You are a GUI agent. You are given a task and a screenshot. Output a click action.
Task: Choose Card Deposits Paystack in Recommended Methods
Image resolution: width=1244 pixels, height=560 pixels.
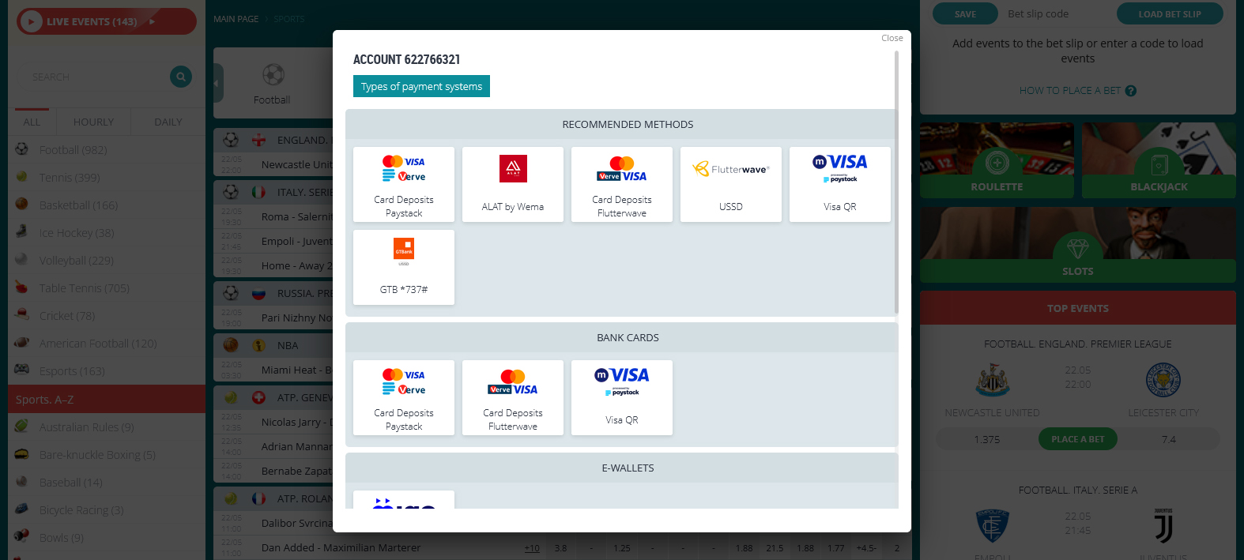[404, 184]
